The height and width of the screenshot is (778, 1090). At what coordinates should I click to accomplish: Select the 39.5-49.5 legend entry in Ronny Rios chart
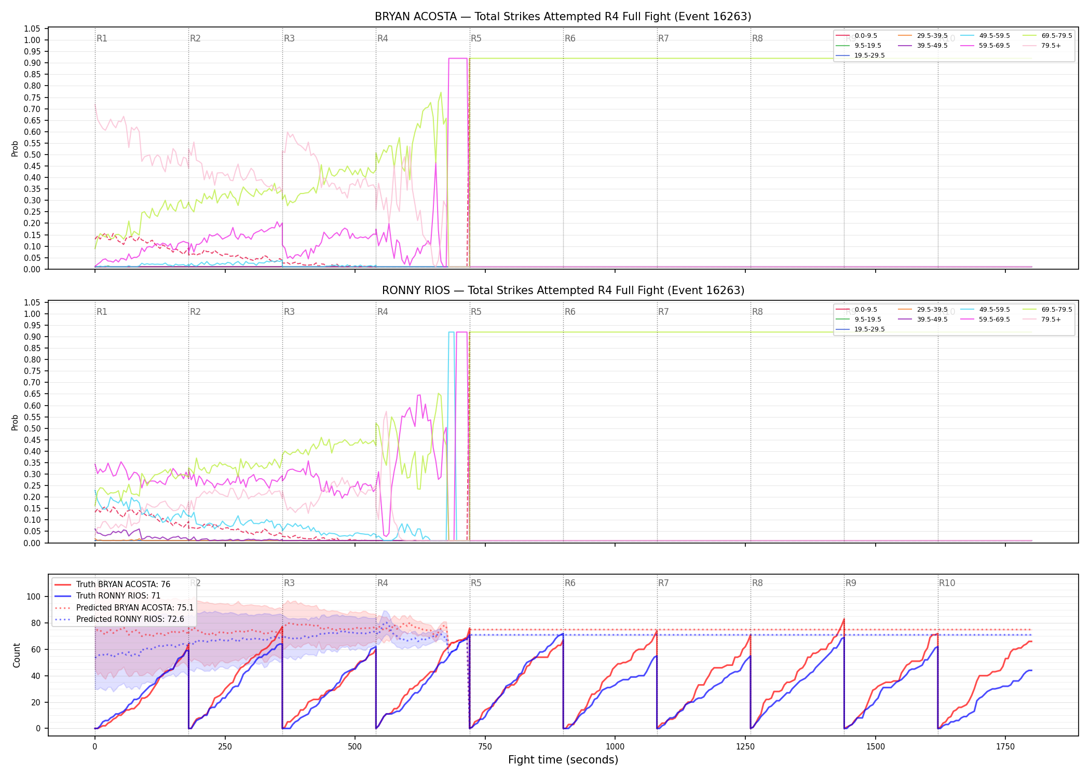[x=923, y=319]
